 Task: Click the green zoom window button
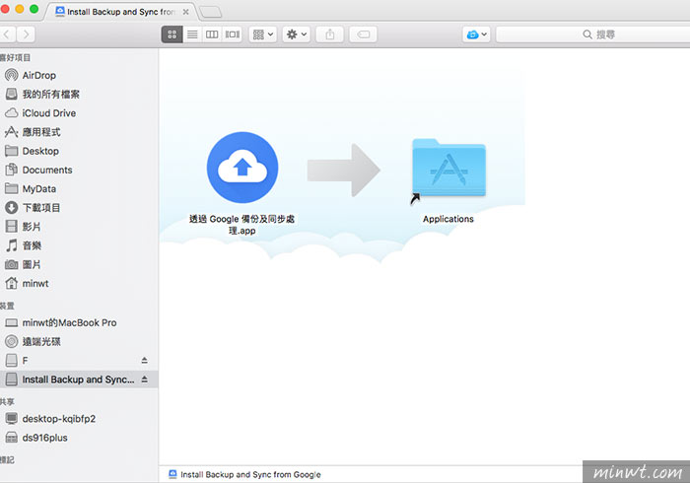point(34,9)
